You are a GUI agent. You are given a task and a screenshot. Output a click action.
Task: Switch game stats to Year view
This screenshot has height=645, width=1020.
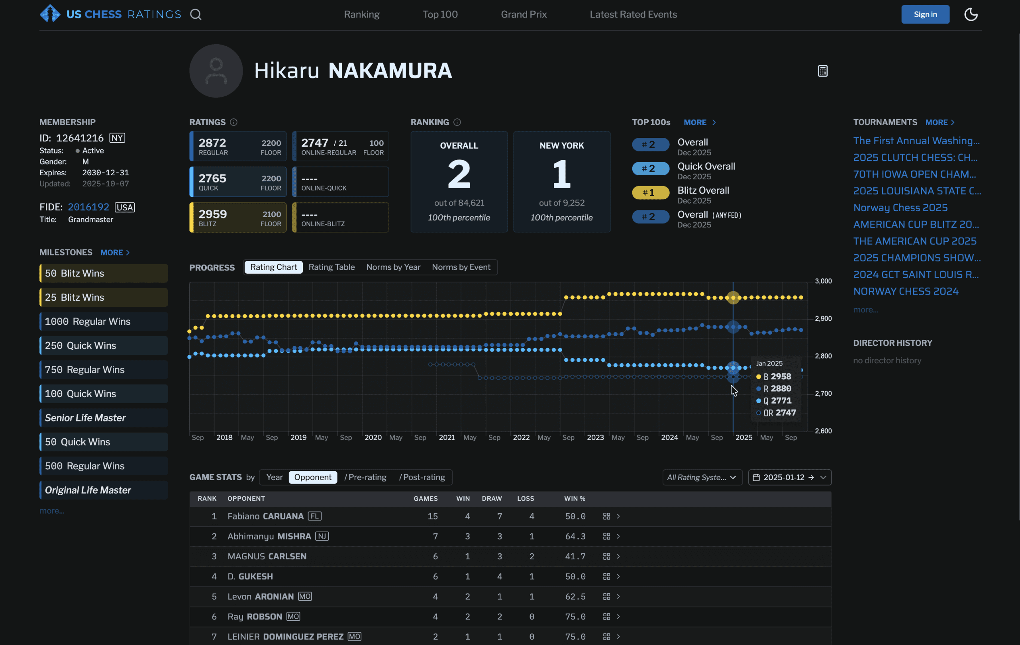click(274, 477)
